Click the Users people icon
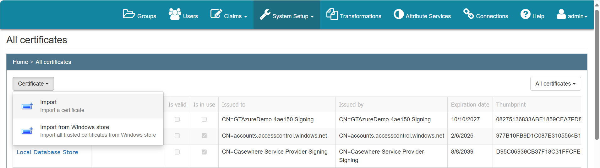The width and height of the screenshot is (600, 168). (175, 14)
